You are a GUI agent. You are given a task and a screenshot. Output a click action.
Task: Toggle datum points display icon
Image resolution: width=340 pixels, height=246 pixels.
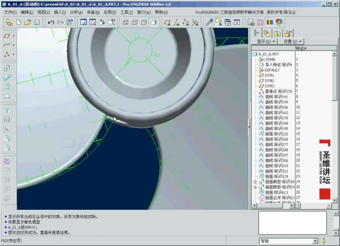(186, 22)
